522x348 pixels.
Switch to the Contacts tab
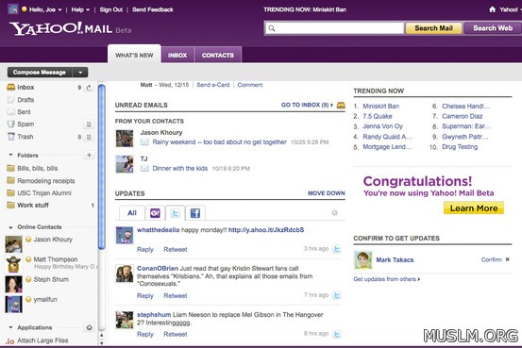218,56
